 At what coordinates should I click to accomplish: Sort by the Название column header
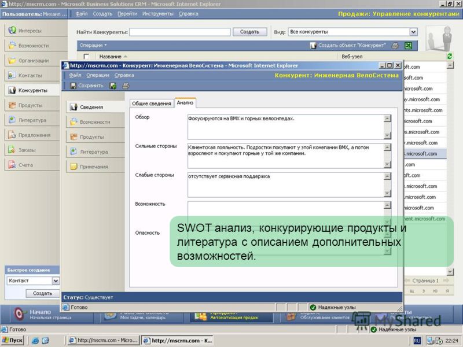(x=110, y=56)
